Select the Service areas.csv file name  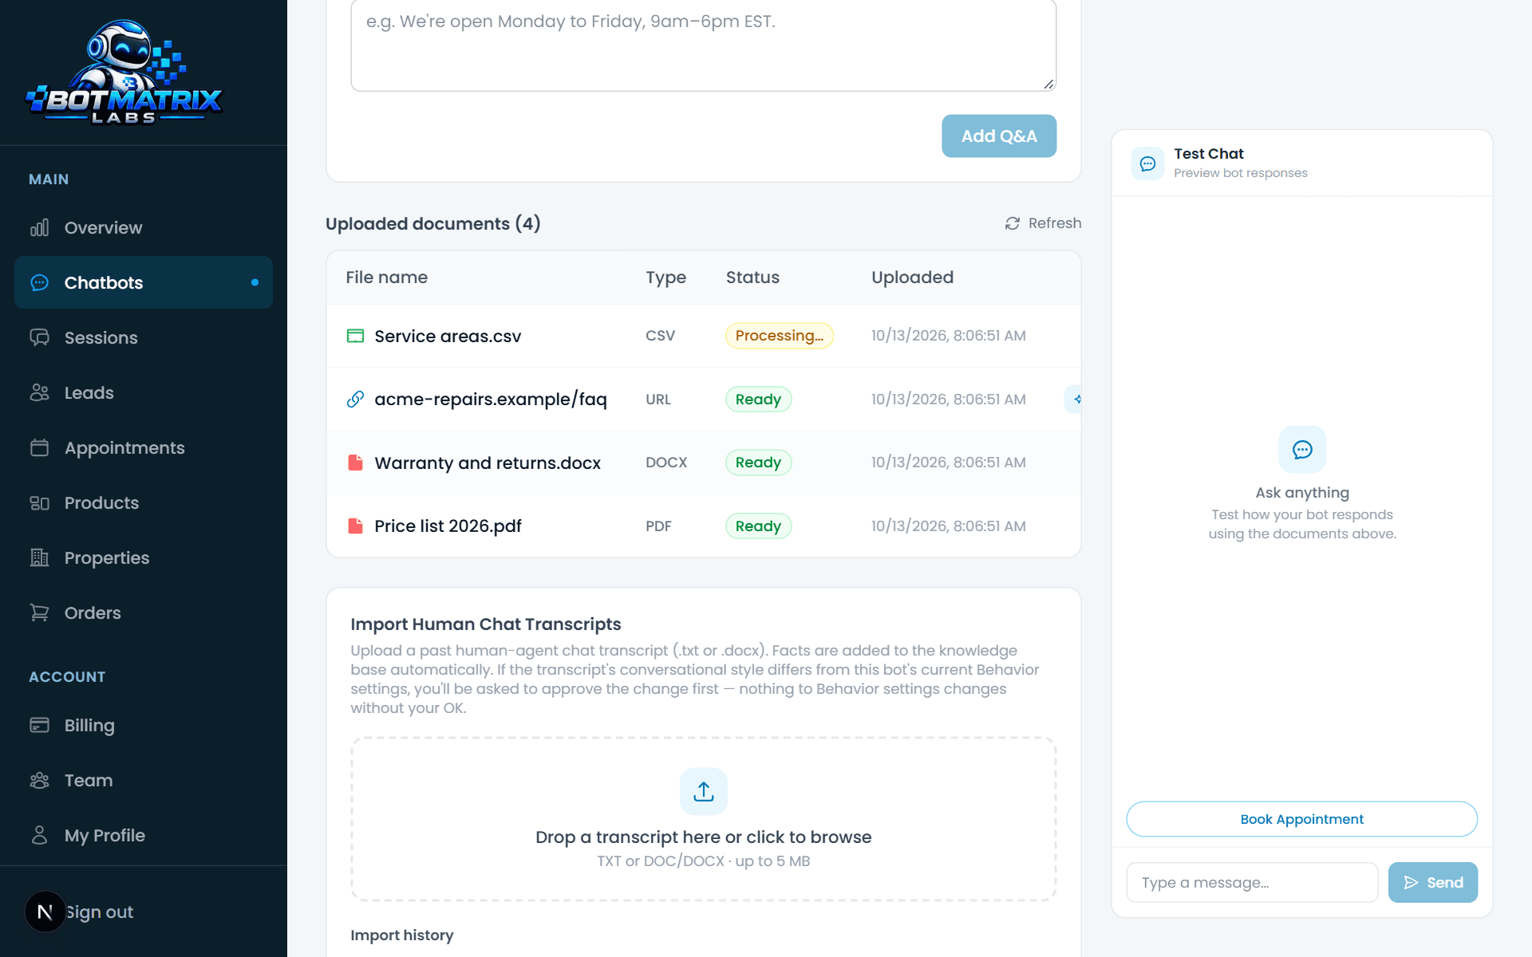pos(448,336)
